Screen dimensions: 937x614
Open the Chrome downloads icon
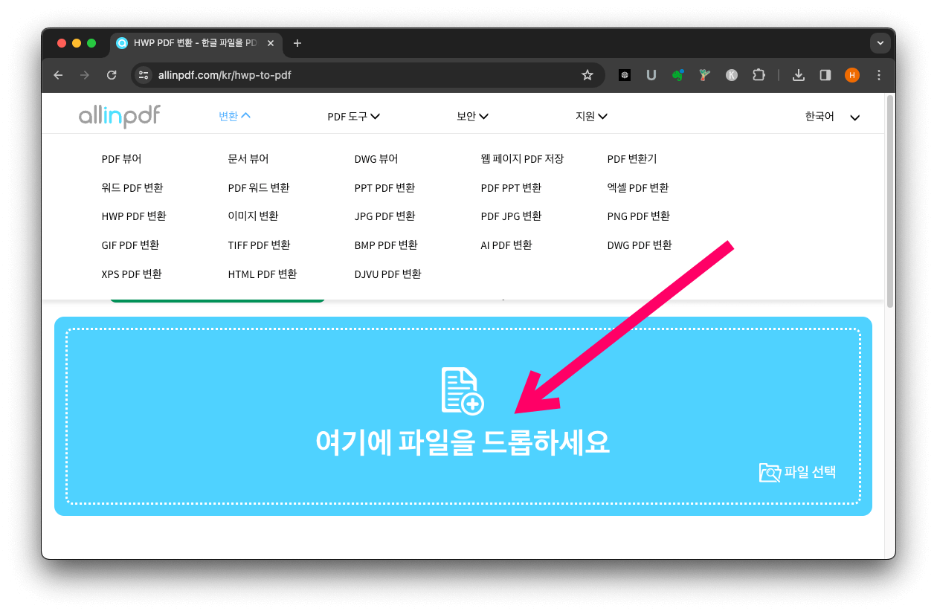point(799,75)
